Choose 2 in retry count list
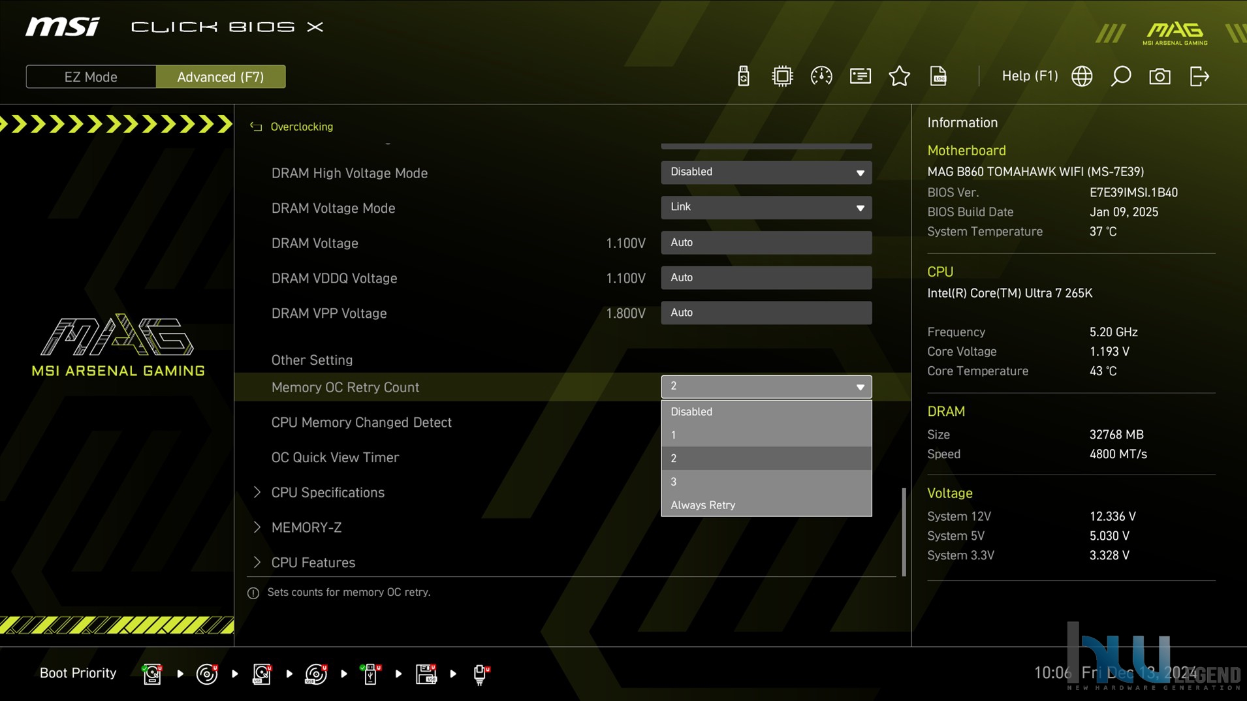The height and width of the screenshot is (701, 1247). [766, 458]
